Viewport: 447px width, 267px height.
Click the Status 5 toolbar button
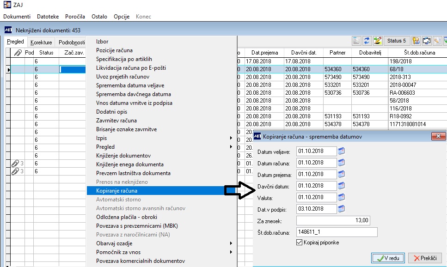pyautogui.click(x=397, y=41)
